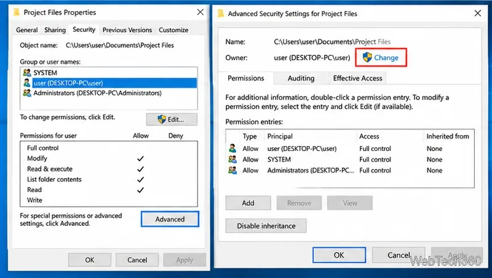Viewport: 492px width, 278px height.
Task: Select the Security tab
Action: (x=84, y=29)
